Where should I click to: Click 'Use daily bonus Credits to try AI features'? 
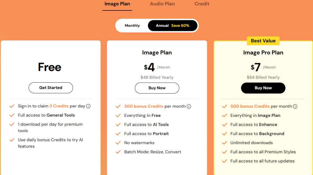click(50, 143)
